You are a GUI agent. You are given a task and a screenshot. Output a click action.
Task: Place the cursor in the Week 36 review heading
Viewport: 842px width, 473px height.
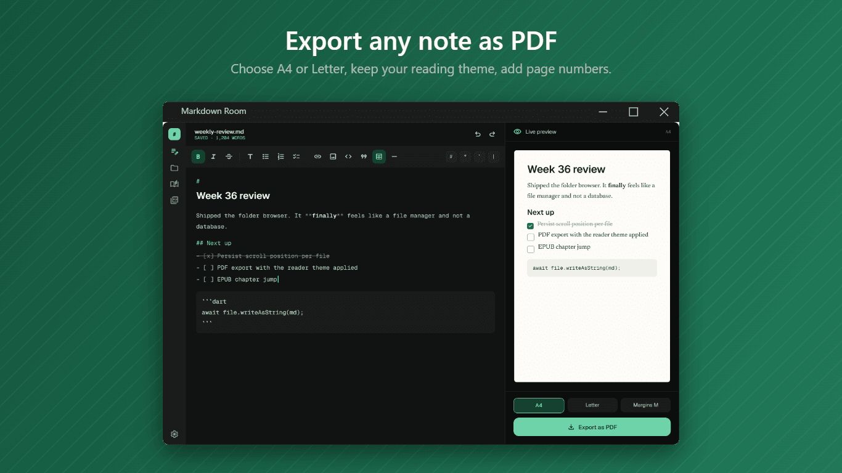233,196
